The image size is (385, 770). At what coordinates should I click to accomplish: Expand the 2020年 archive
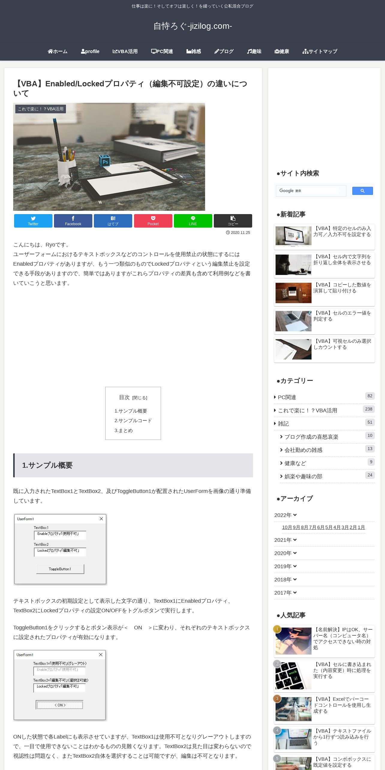pyautogui.click(x=285, y=553)
